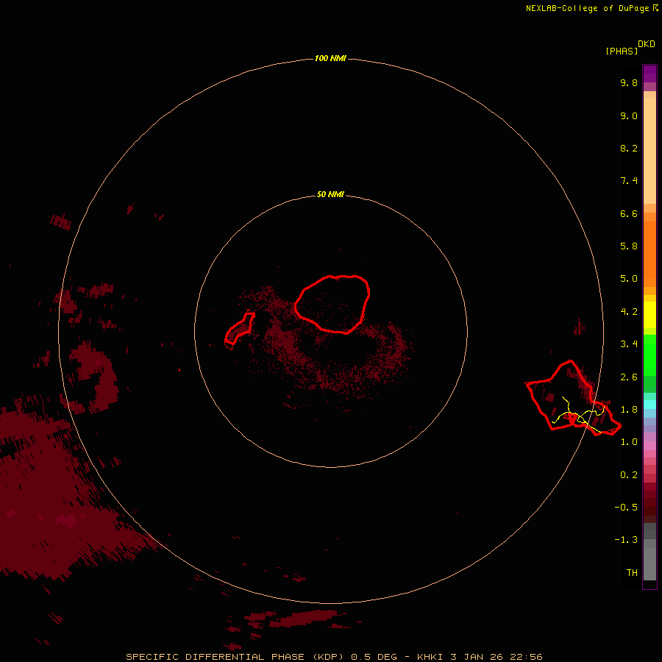The image size is (662, 662).
Task: Select the 5.8 value on color scale
Action: pyautogui.click(x=629, y=246)
